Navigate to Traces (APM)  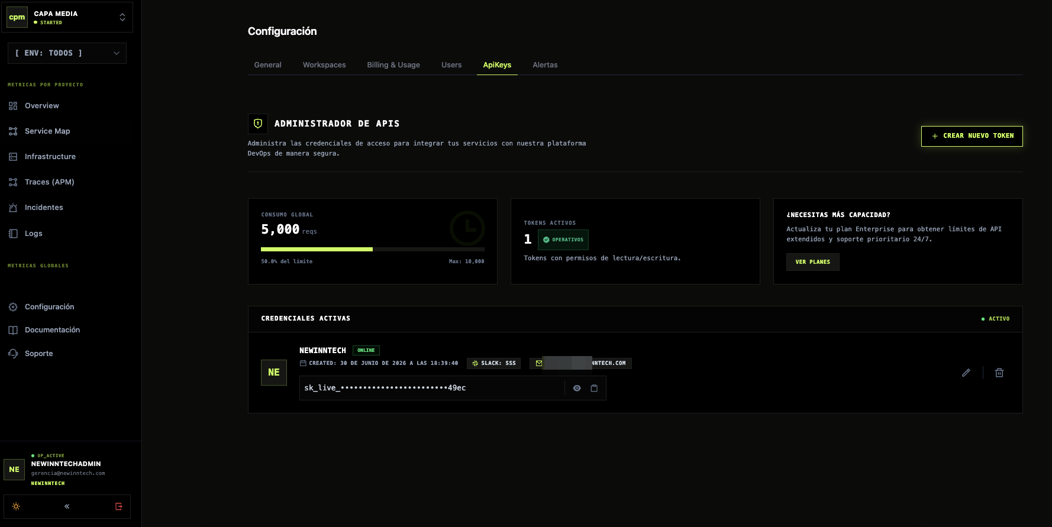(50, 182)
